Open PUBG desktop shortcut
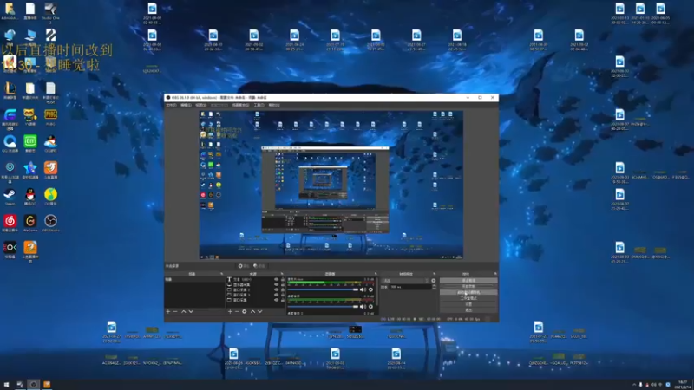This screenshot has width=694, height=390. click(x=50, y=117)
